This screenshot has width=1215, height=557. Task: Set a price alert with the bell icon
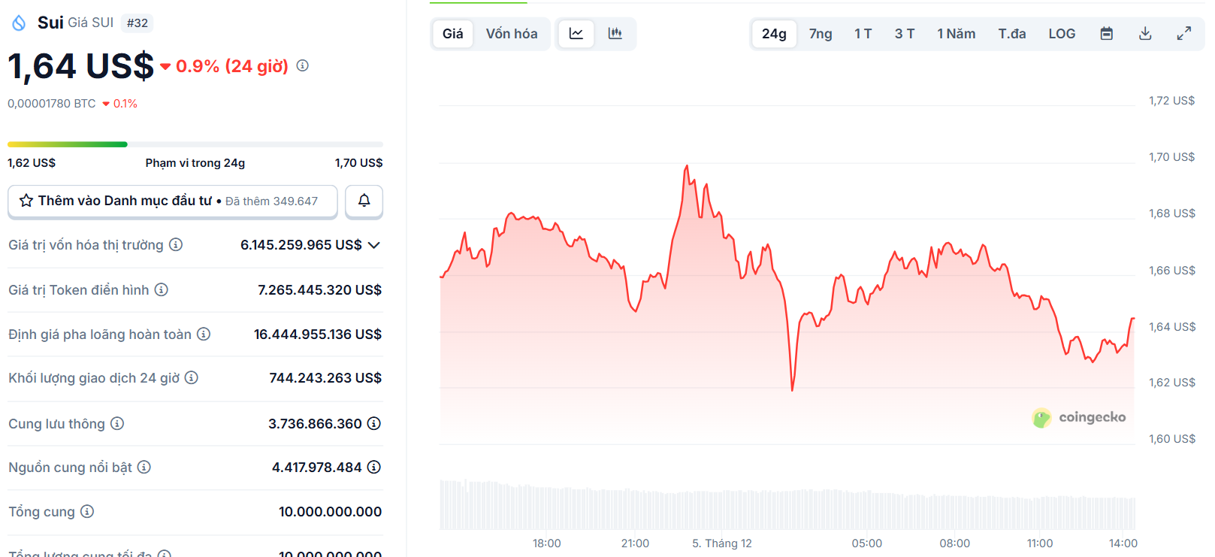(364, 201)
